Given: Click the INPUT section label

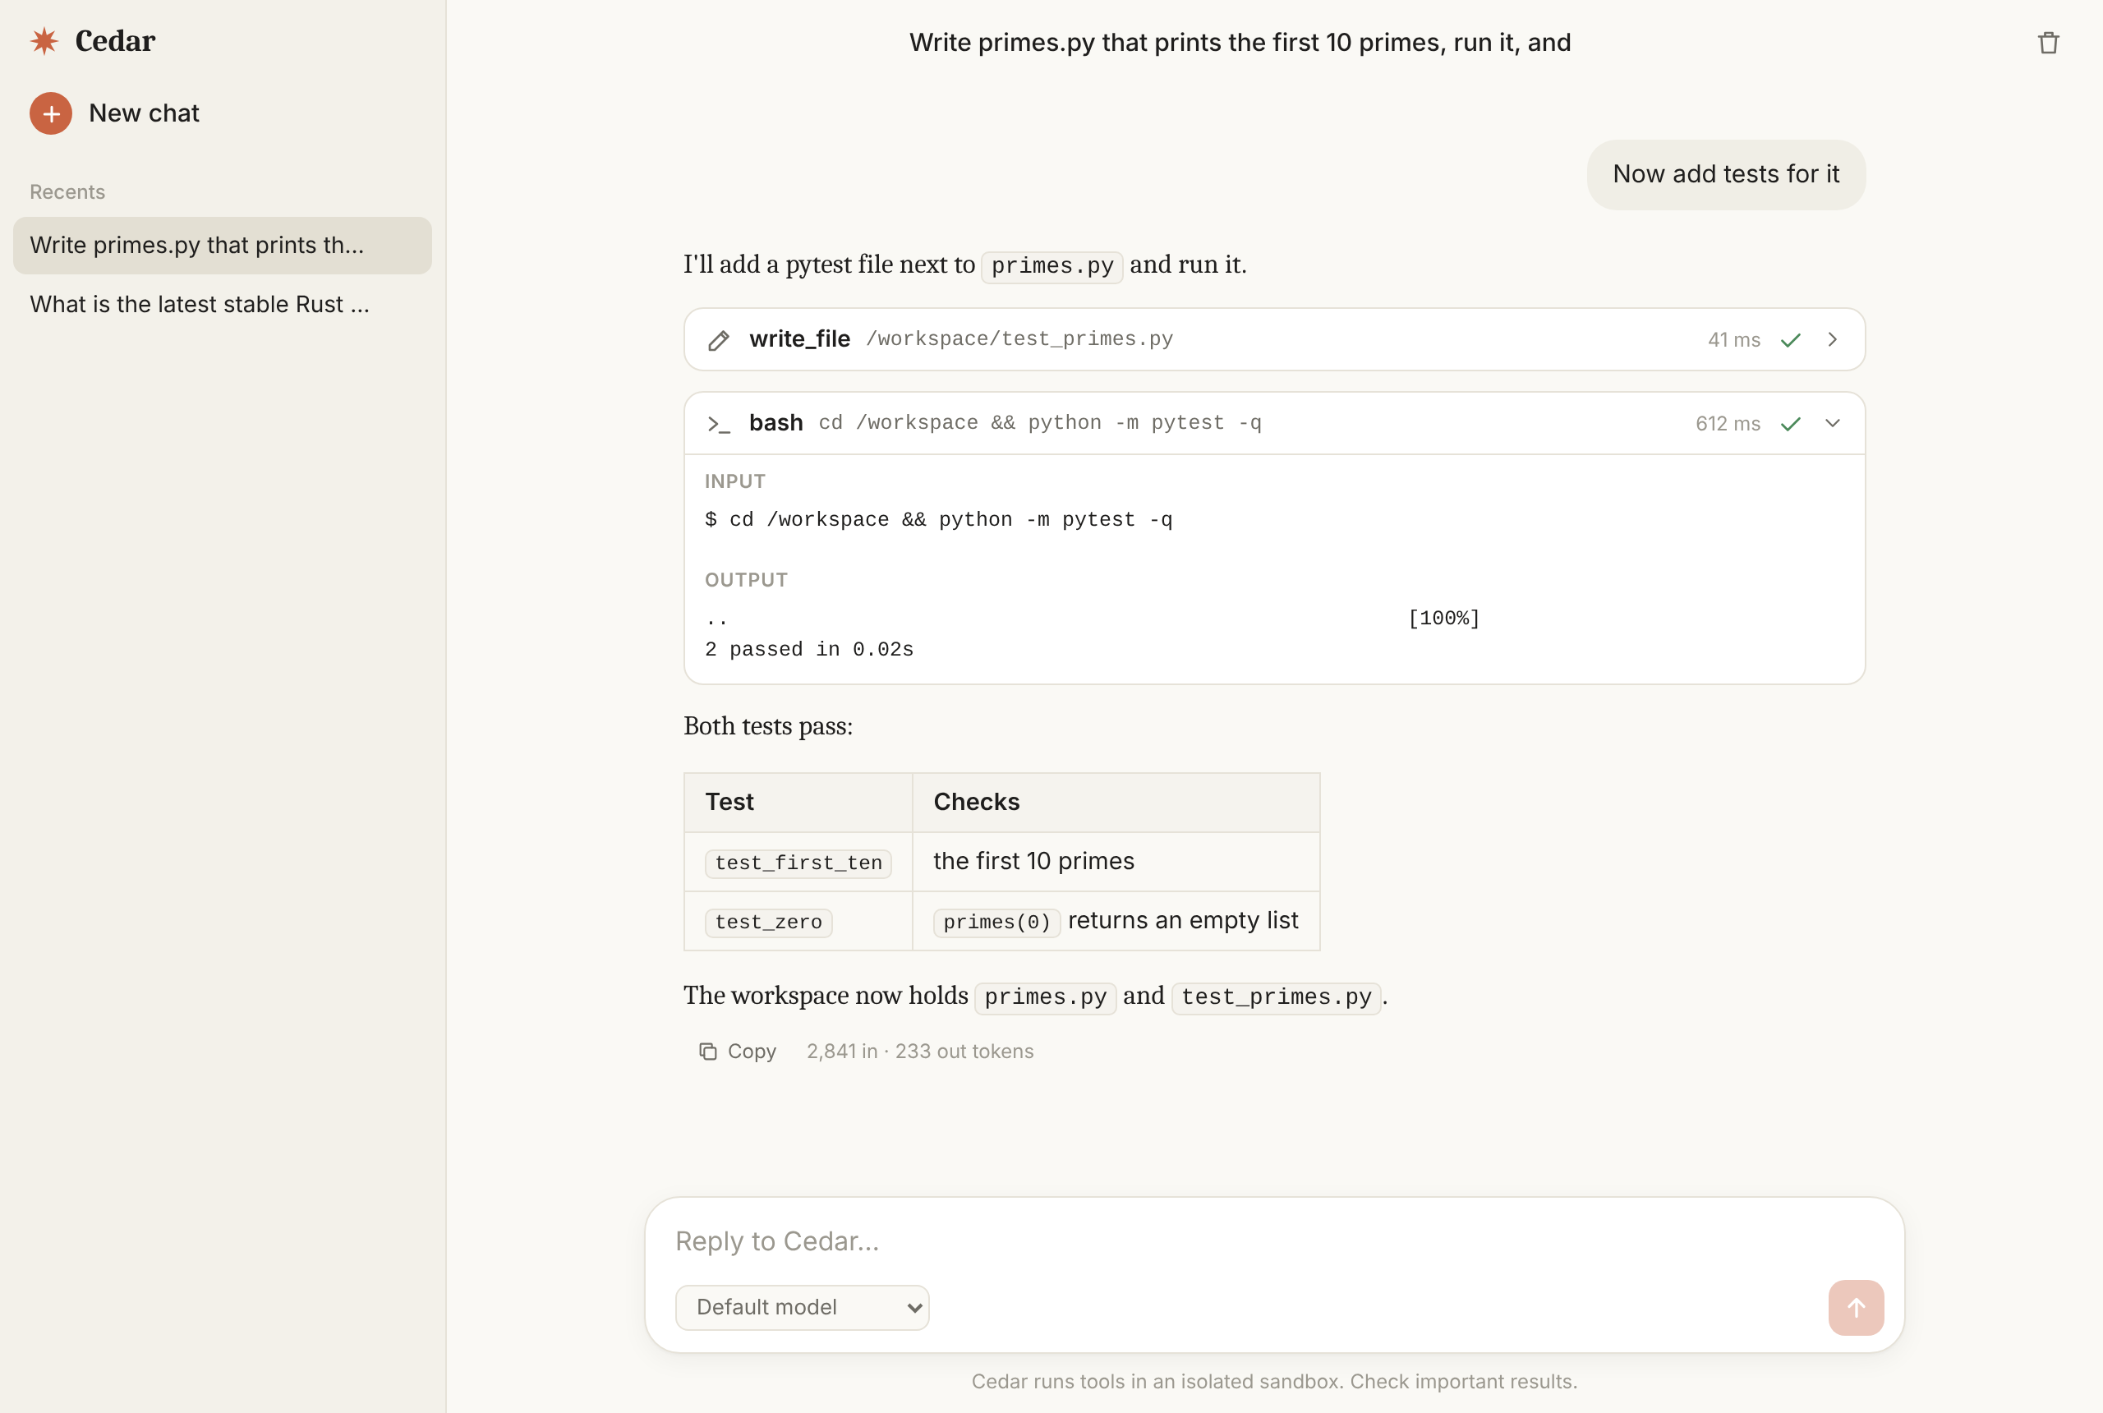Looking at the screenshot, I should [x=734, y=481].
